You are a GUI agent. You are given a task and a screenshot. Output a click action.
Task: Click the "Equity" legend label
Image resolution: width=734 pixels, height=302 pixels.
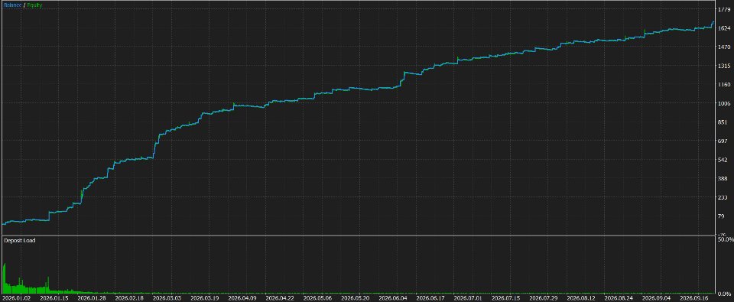pos(34,5)
